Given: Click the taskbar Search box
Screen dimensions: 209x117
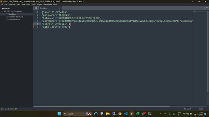Looking at the screenshot, I should (78, 114).
